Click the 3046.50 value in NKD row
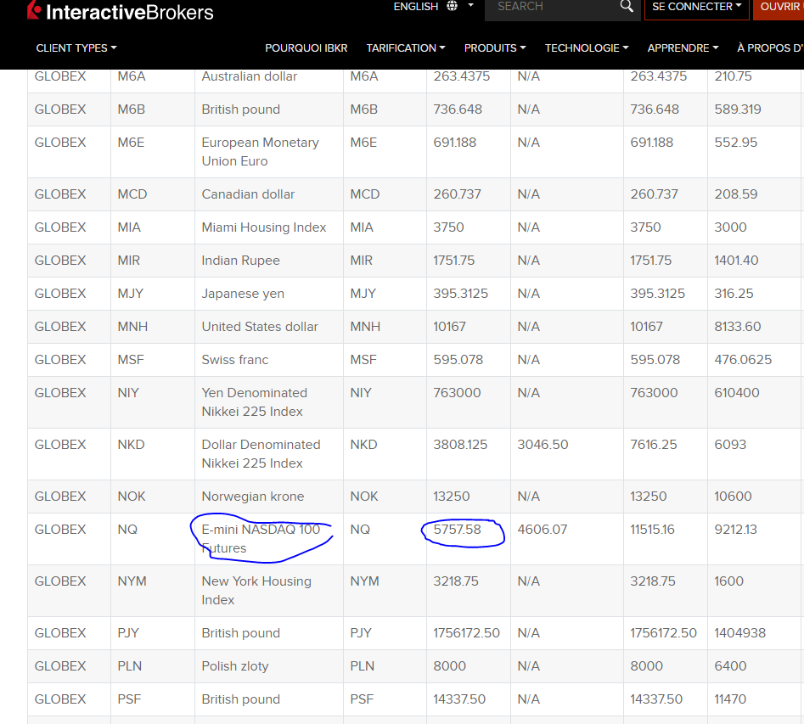804x724 pixels. (x=543, y=445)
